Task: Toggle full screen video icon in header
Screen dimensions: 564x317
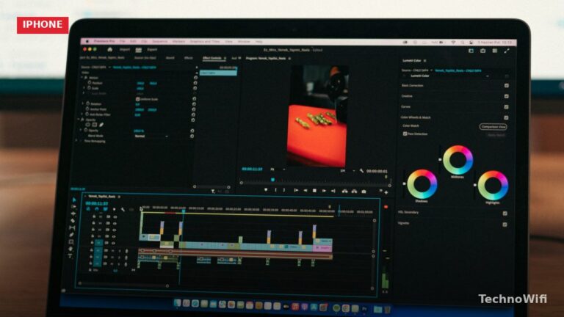Action: click(507, 51)
